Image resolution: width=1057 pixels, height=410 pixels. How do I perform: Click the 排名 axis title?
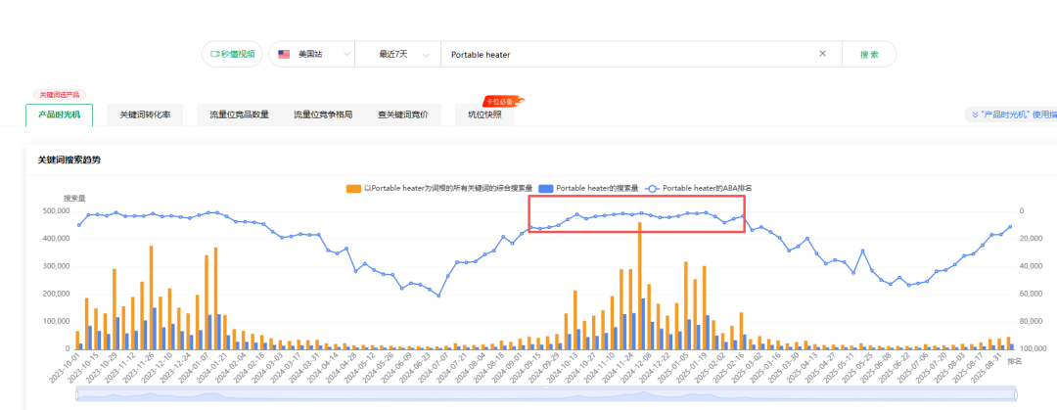click(1015, 361)
